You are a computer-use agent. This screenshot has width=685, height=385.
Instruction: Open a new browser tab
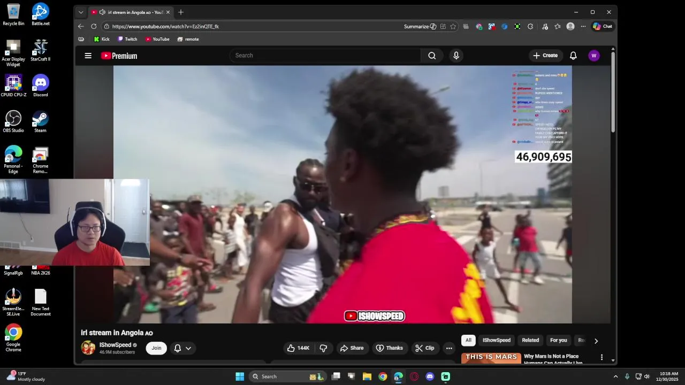pos(181,12)
